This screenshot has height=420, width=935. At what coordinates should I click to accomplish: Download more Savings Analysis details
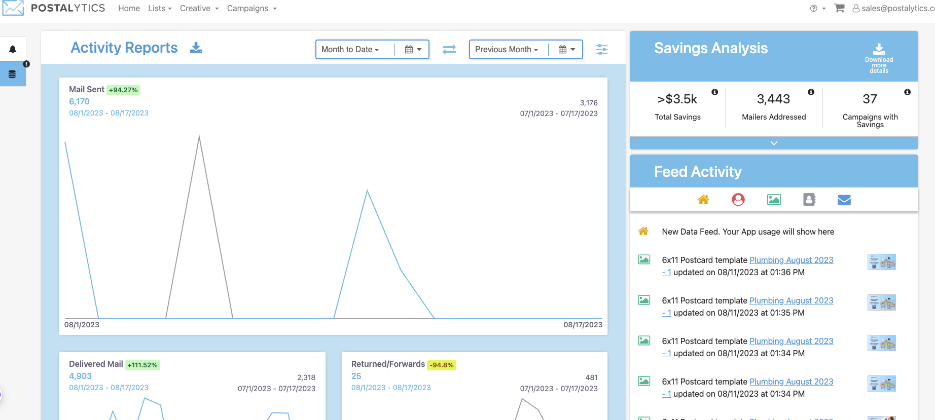tap(879, 59)
